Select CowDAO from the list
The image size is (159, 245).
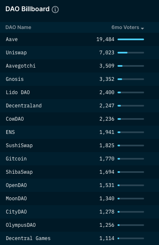pyautogui.click(x=80, y=119)
